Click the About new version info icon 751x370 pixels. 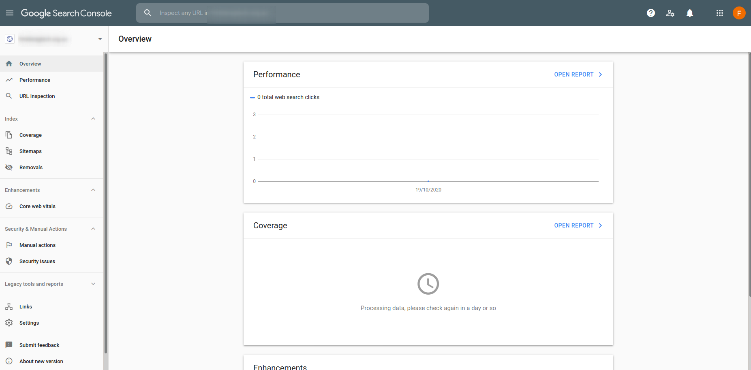(9, 361)
